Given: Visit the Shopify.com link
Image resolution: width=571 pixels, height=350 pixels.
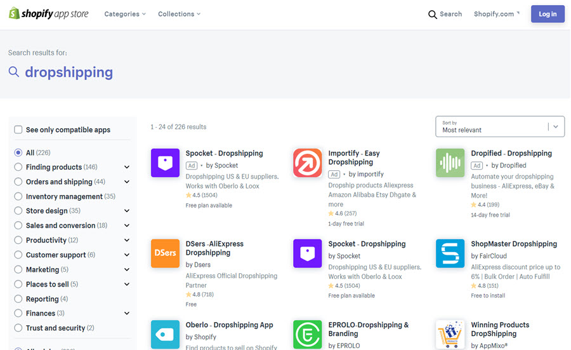Looking at the screenshot, I should (496, 14).
